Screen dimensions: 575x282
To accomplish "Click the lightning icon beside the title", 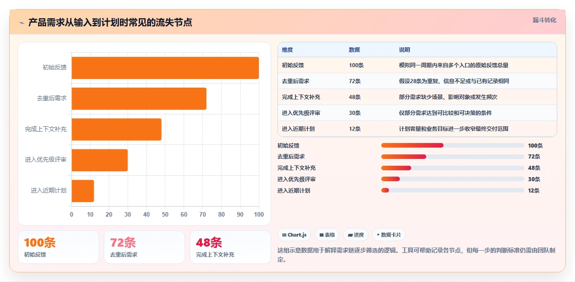I will click(21, 22).
